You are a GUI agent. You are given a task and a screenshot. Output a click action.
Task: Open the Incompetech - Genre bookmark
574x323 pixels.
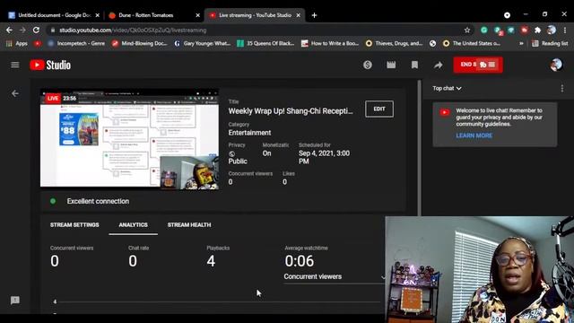coord(76,43)
